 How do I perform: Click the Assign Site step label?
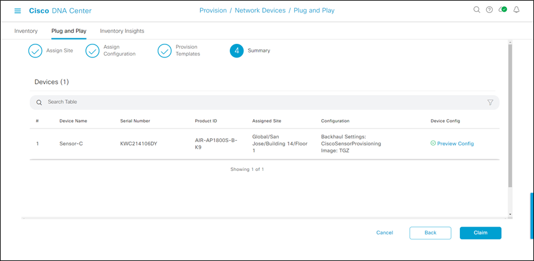click(59, 51)
